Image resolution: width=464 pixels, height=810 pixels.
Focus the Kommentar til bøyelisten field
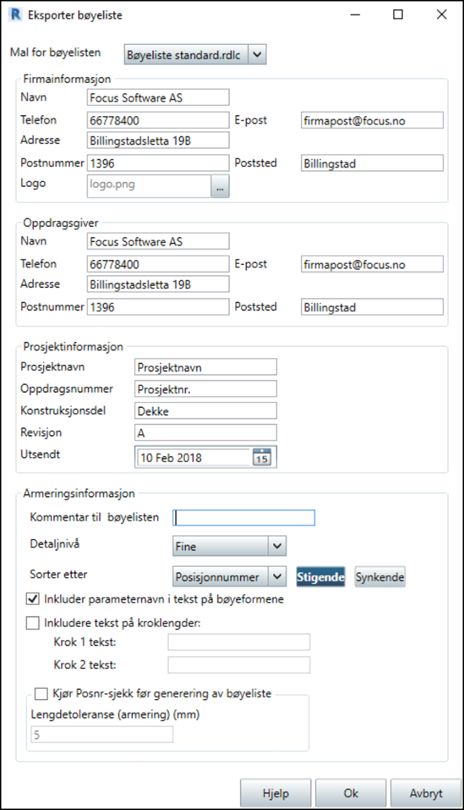244,518
